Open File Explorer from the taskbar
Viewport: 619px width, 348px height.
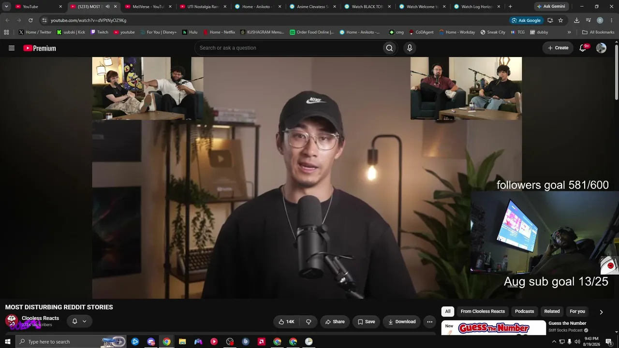(182, 342)
